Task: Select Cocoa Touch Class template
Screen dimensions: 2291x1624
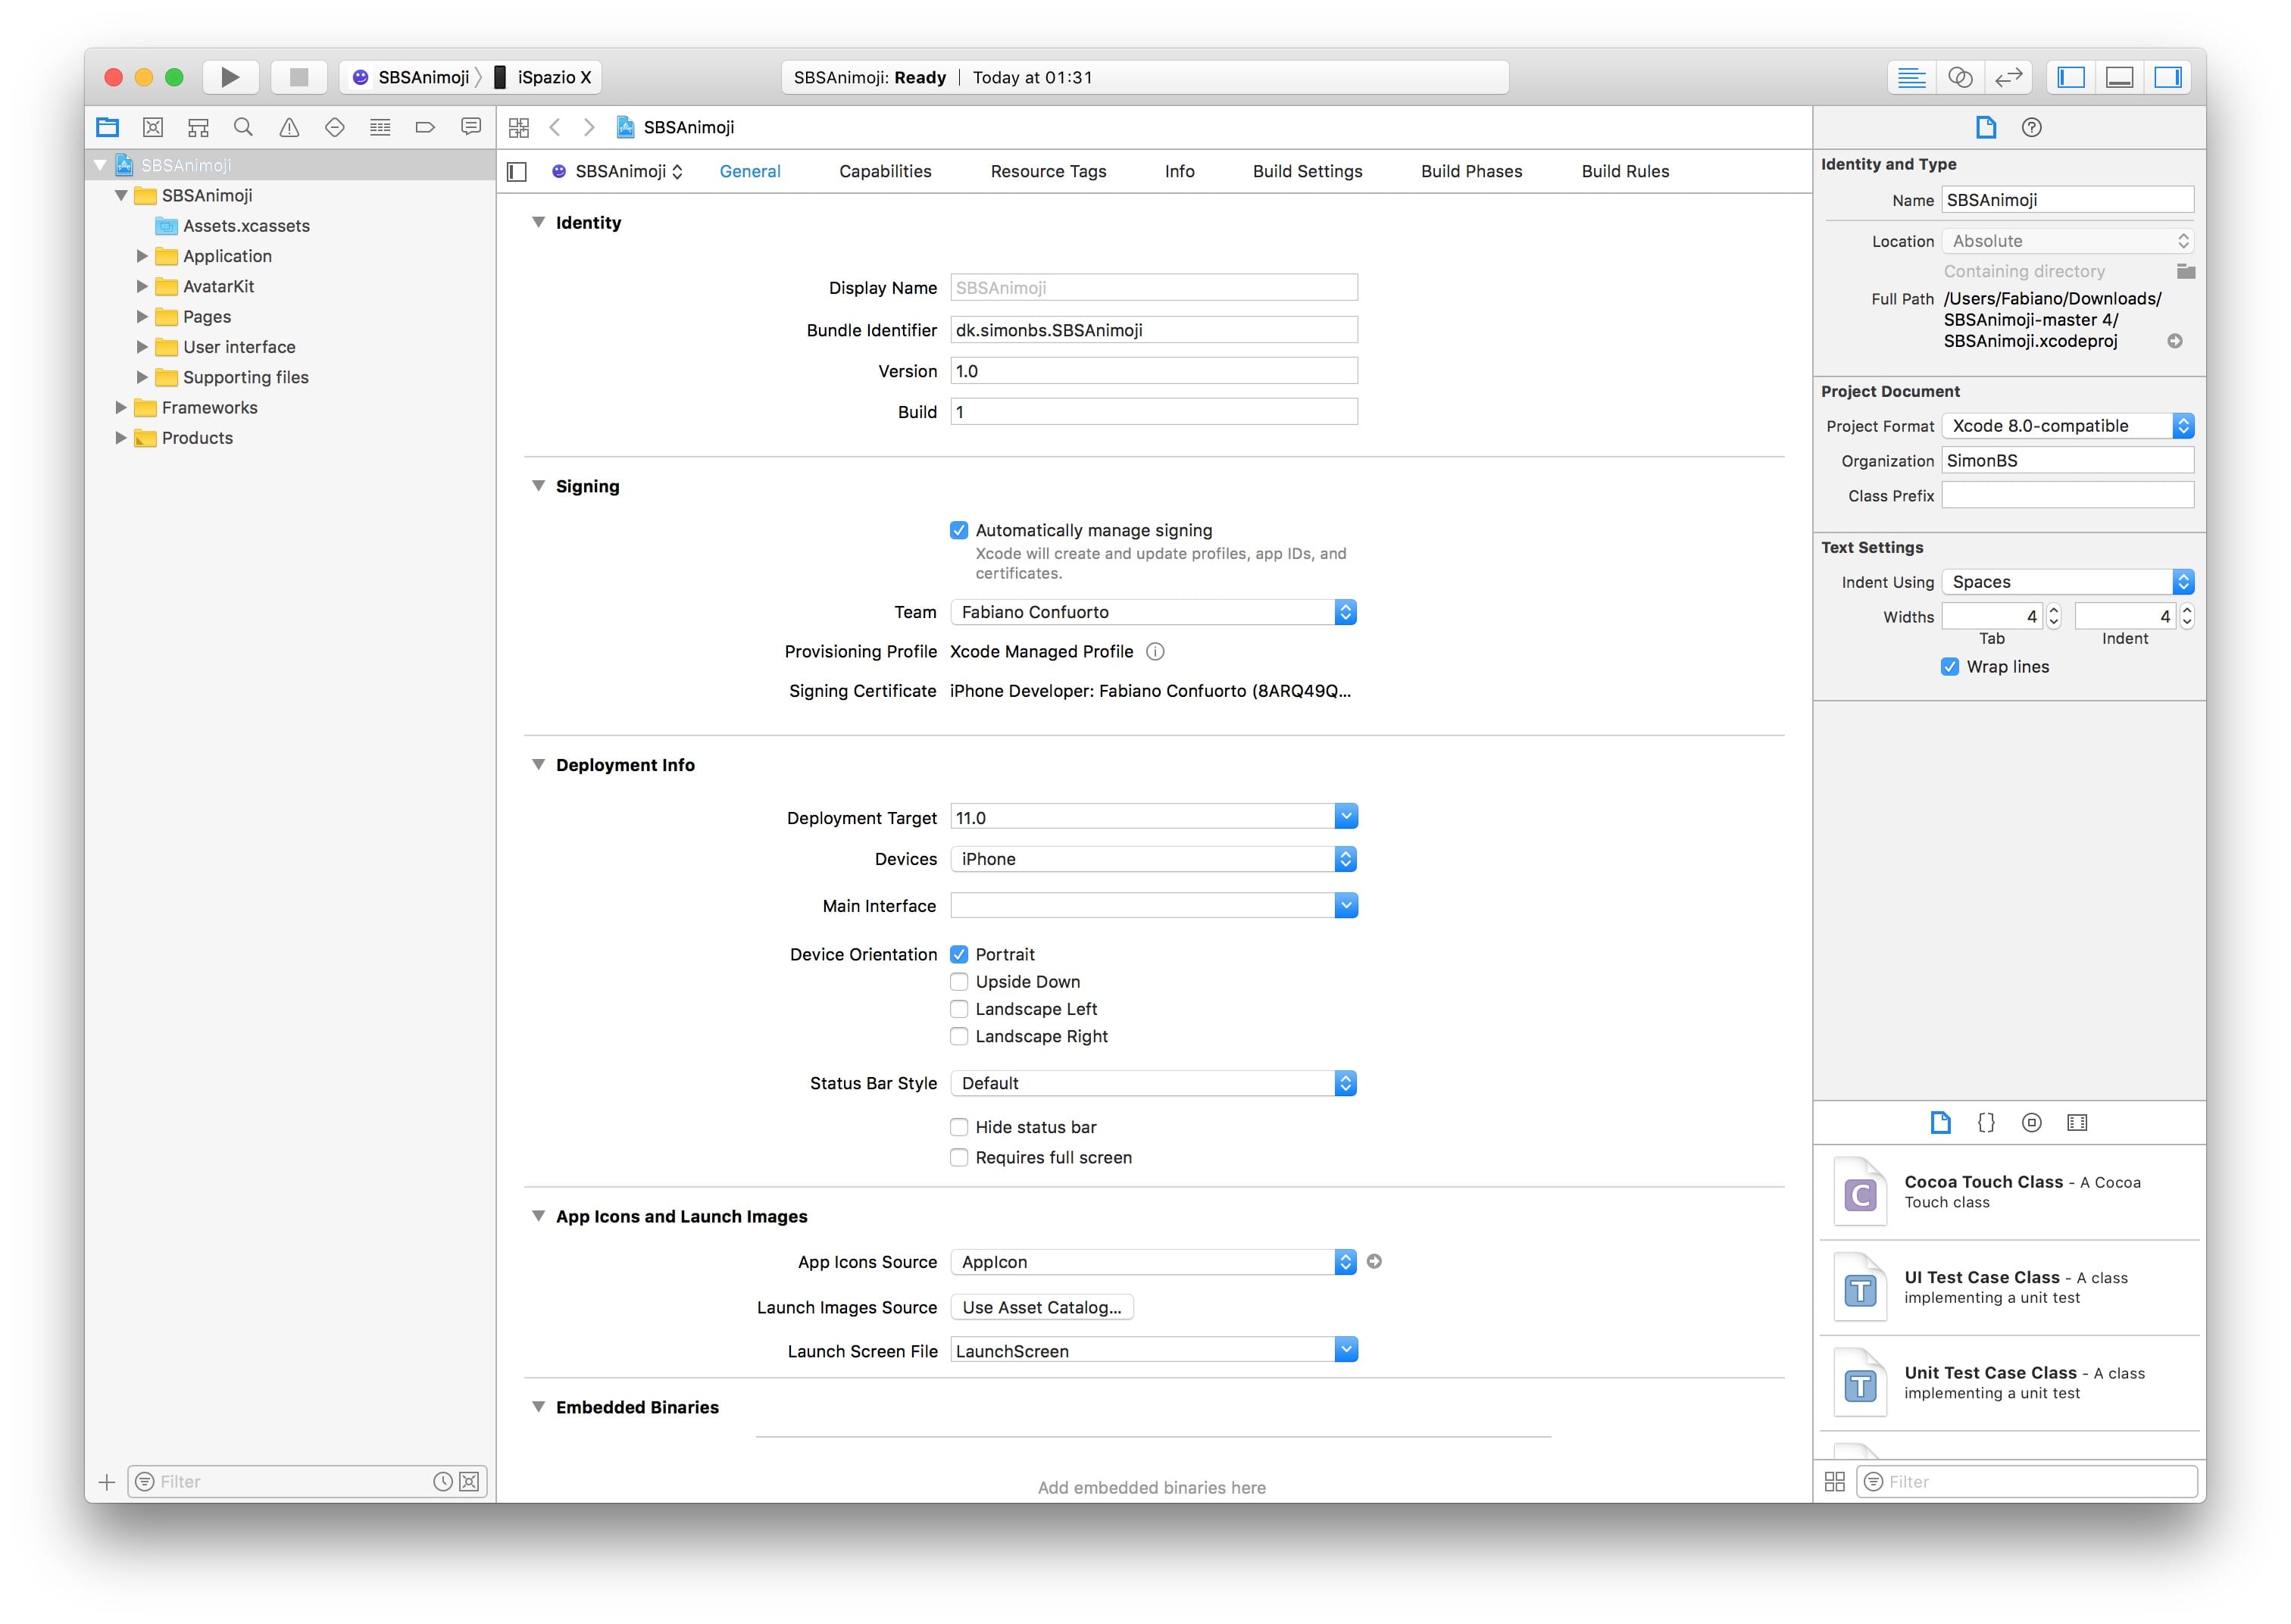Action: click(2010, 1191)
